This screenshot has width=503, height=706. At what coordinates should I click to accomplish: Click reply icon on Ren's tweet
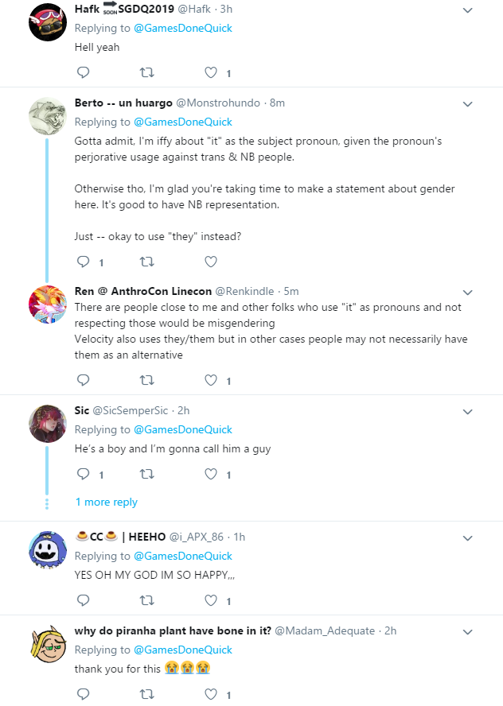pos(84,381)
